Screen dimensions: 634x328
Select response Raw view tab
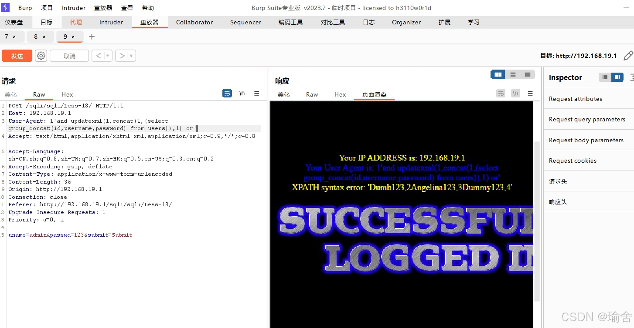312,94
